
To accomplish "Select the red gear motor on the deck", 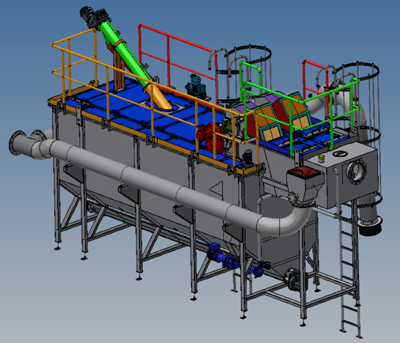I will [x=207, y=135].
